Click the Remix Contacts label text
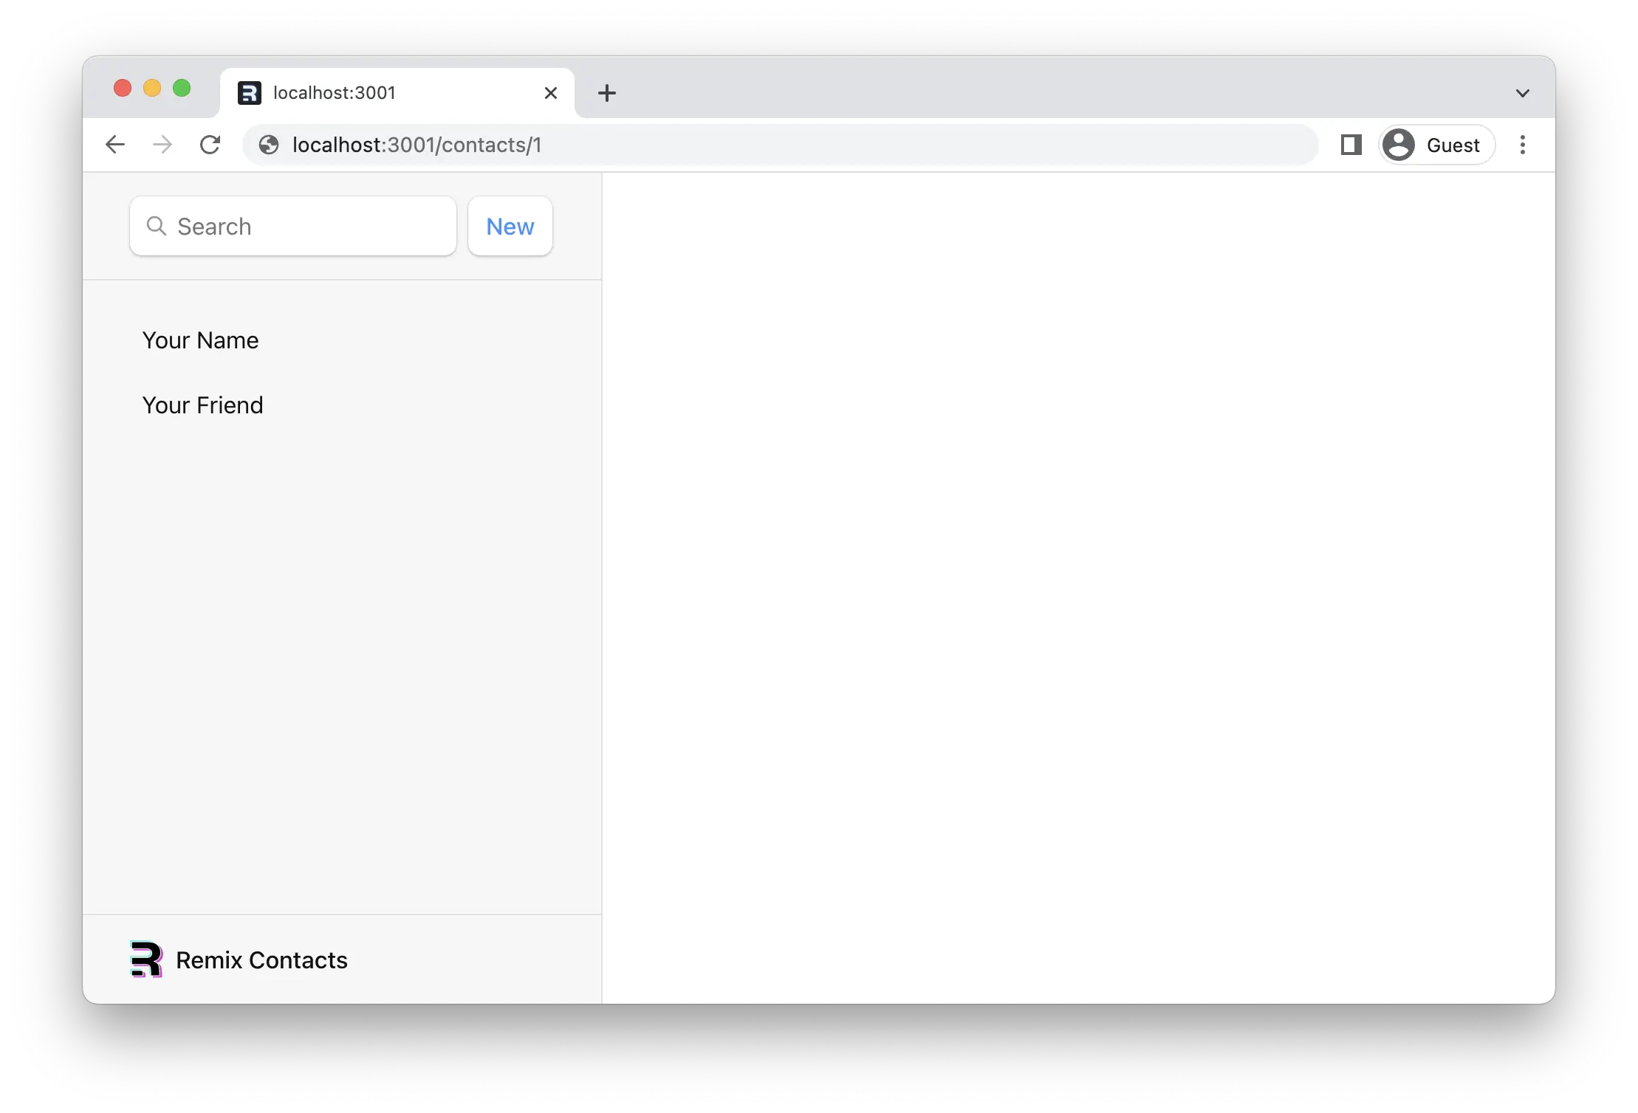 [x=262, y=959]
